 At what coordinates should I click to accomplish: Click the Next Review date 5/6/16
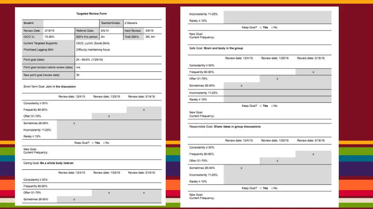149,31
